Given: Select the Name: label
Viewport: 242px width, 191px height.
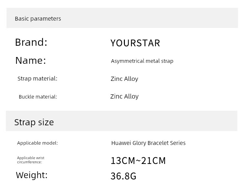Looking at the screenshot, I should point(31,60).
